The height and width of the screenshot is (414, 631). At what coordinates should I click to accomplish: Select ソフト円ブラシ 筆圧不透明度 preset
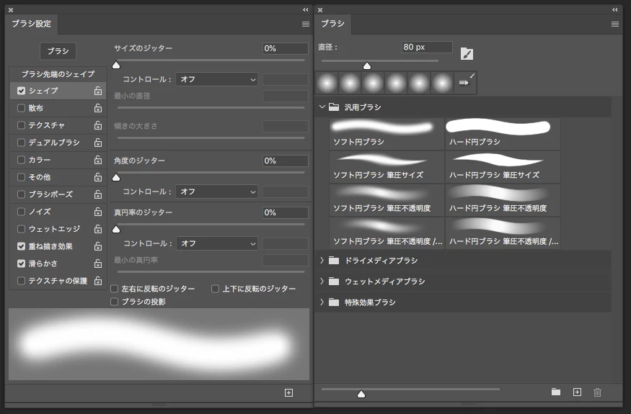coord(387,200)
